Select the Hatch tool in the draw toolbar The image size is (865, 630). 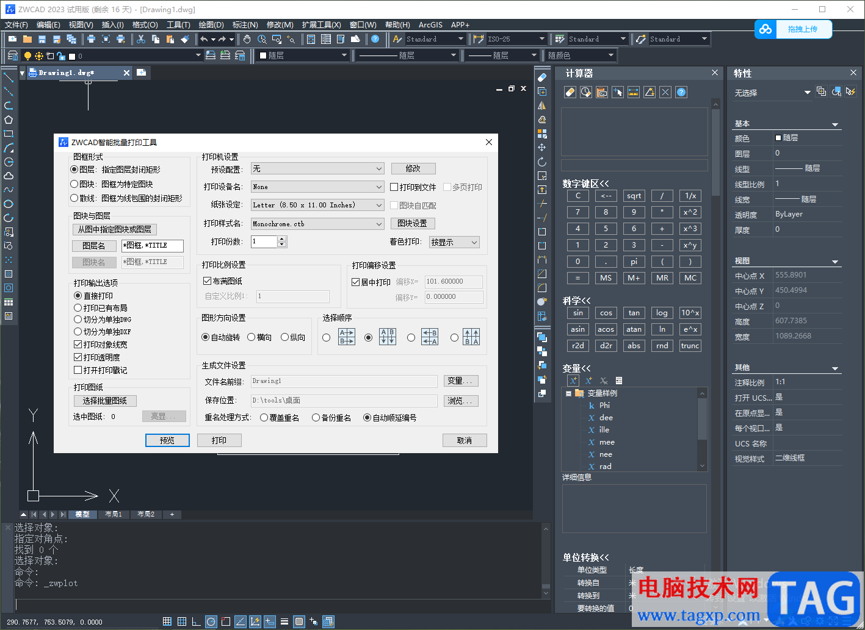9,274
